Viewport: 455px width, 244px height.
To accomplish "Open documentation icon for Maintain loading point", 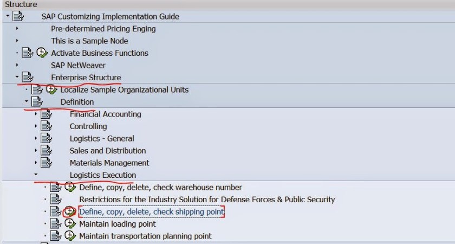I will (x=56, y=223).
